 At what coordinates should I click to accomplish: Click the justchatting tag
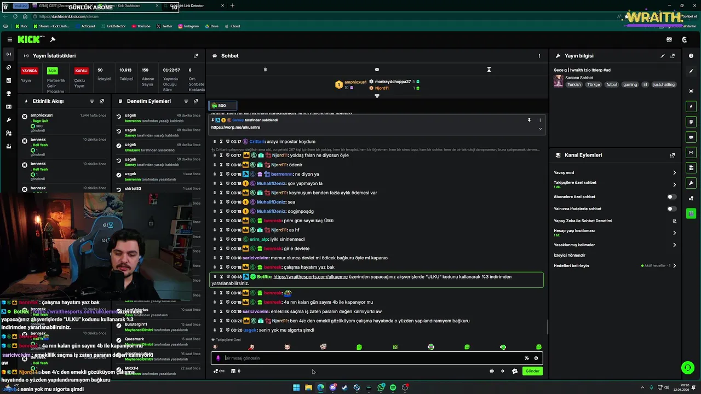click(x=664, y=85)
